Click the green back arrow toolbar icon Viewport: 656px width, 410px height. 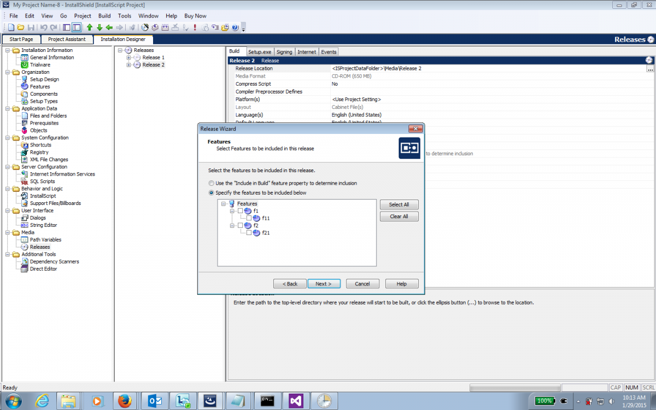pyautogui.click(x=109, y=27)
